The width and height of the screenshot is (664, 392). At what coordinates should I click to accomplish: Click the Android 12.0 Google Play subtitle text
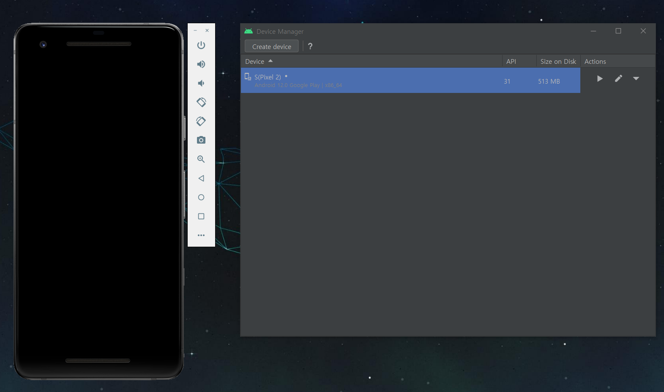(x=298, y=85)
